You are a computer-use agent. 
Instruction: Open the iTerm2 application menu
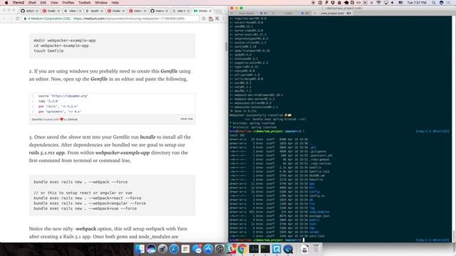(19, 3)
